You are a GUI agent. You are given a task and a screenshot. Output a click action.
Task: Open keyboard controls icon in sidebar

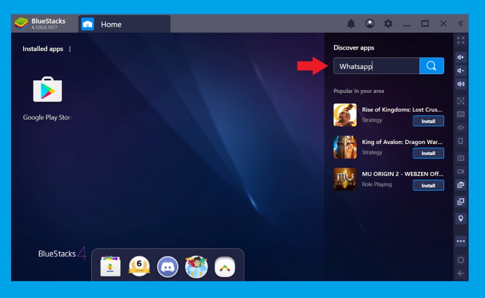coord(461,114)
